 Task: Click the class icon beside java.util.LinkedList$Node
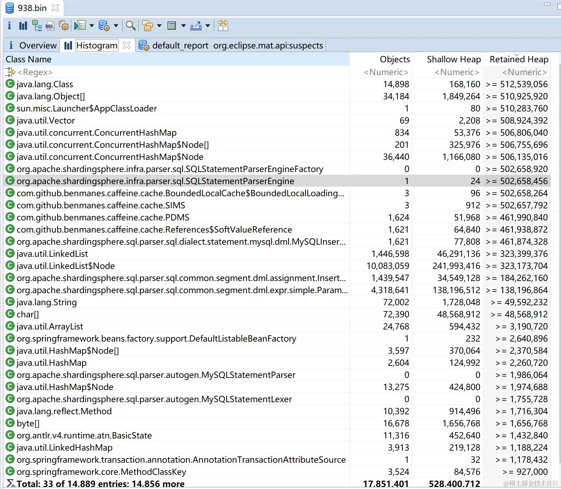(10, 265)
